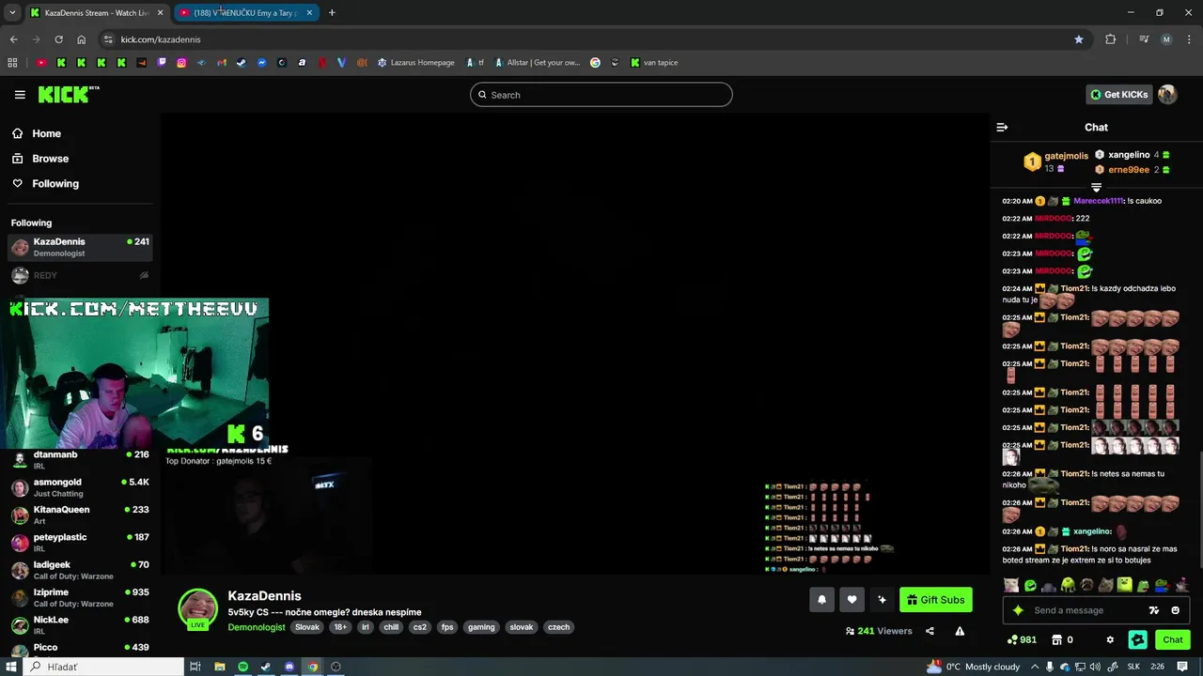Switch to the YouTube browser tab
Viewport: 1203px width, 676px height.
(x=246, y=13)
